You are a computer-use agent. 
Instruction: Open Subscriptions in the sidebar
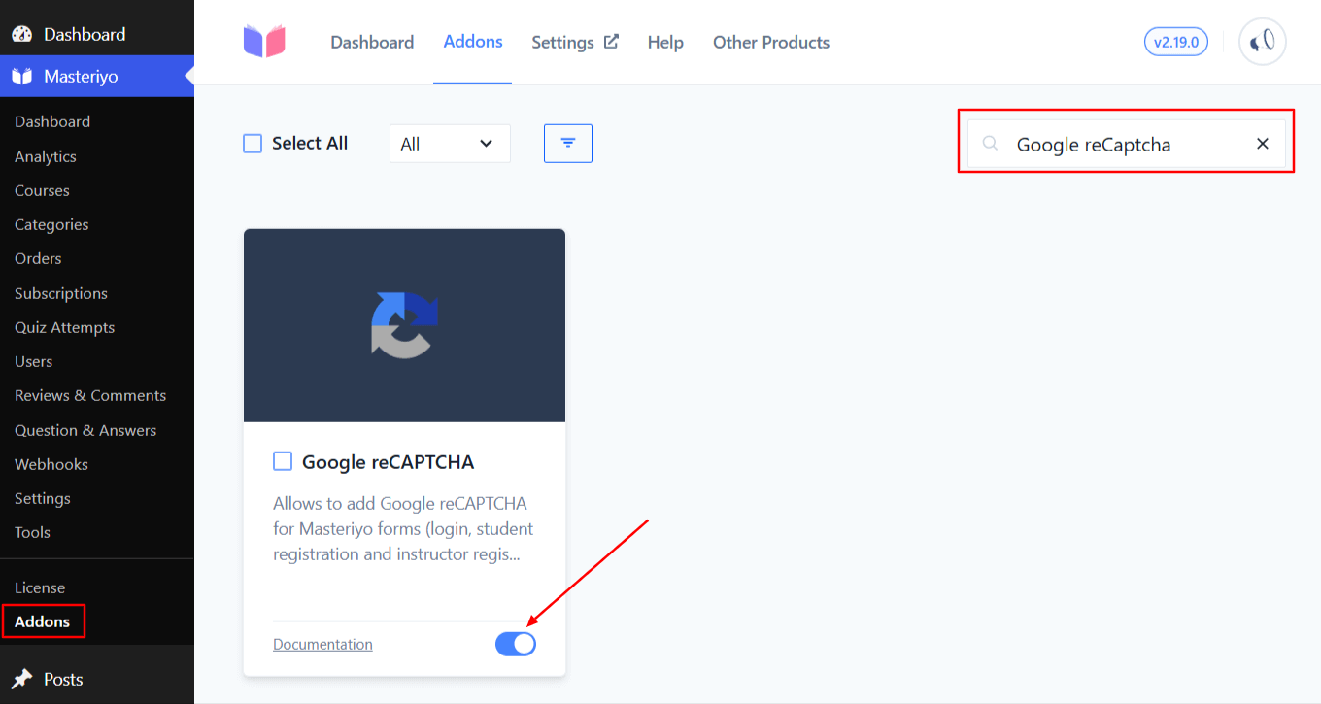coord(61,293)
